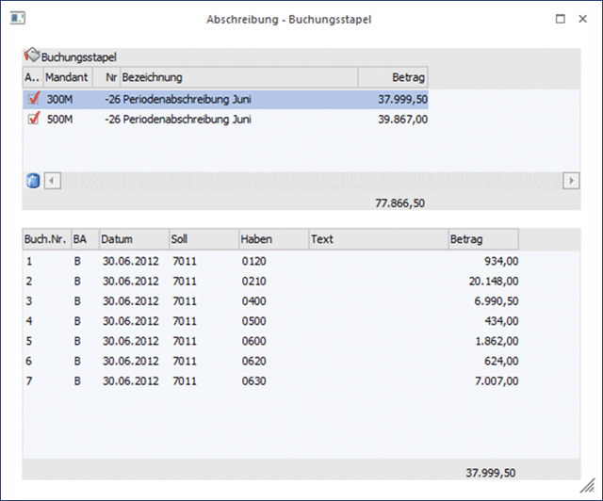Click the Text column header
The width and height of the screenshot is (603, 501).
(377, 239)
